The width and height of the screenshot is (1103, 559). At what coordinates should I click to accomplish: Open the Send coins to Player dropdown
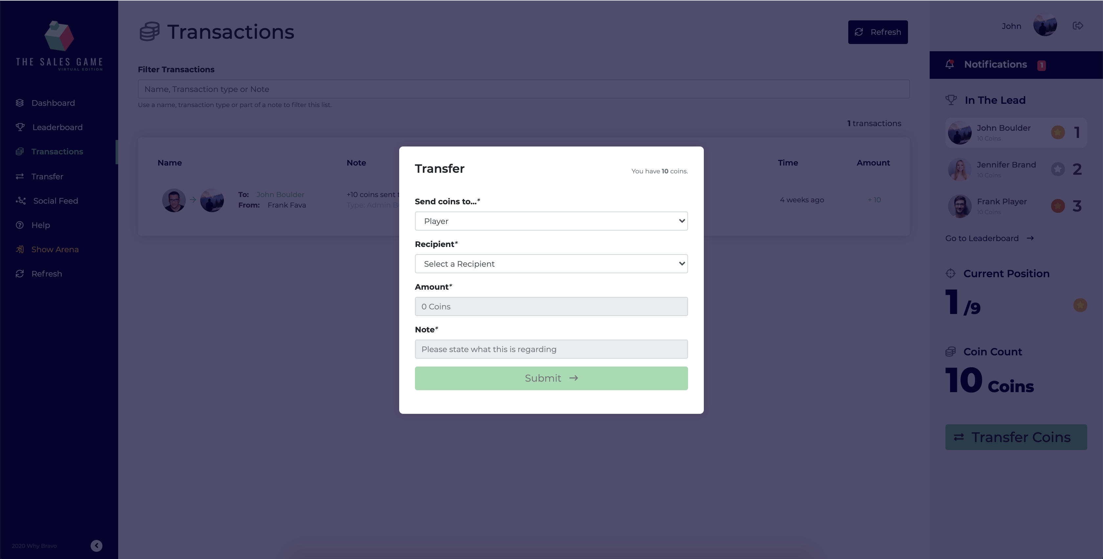point(551,221)
